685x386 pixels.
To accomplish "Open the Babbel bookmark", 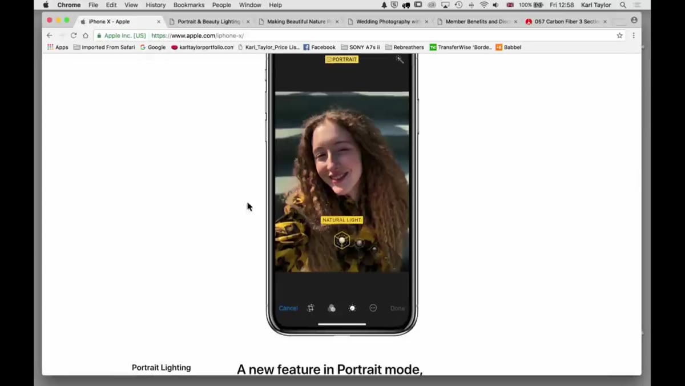I will pos(509,47).
